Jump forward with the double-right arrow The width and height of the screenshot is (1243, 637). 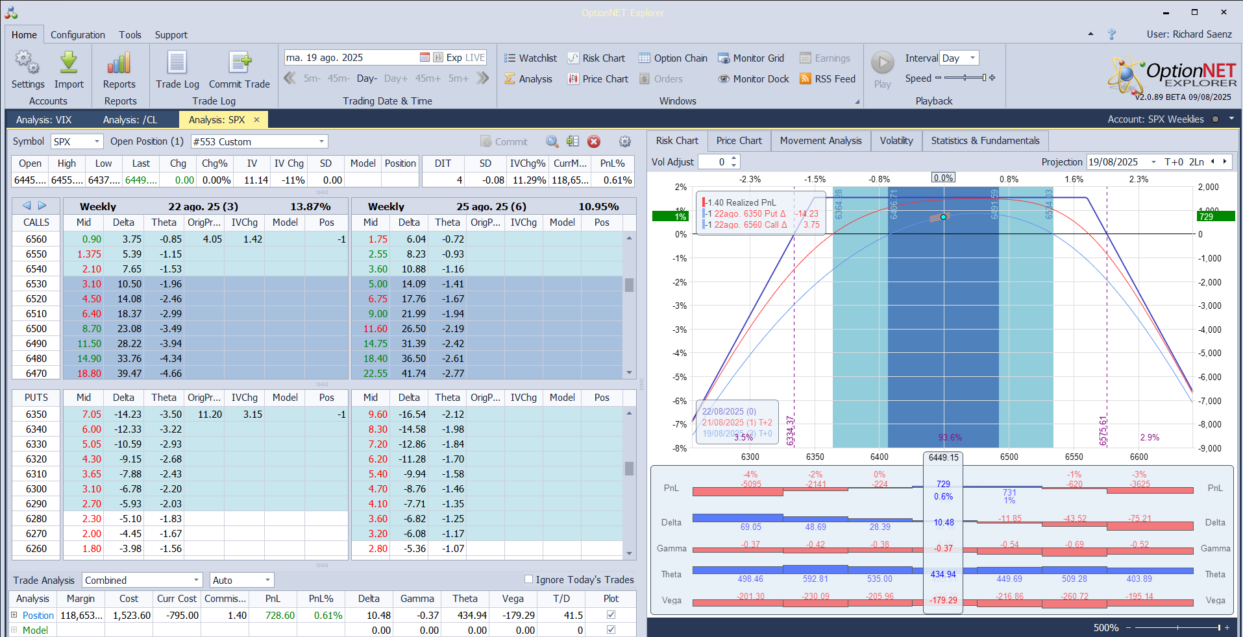coord(482,78)
